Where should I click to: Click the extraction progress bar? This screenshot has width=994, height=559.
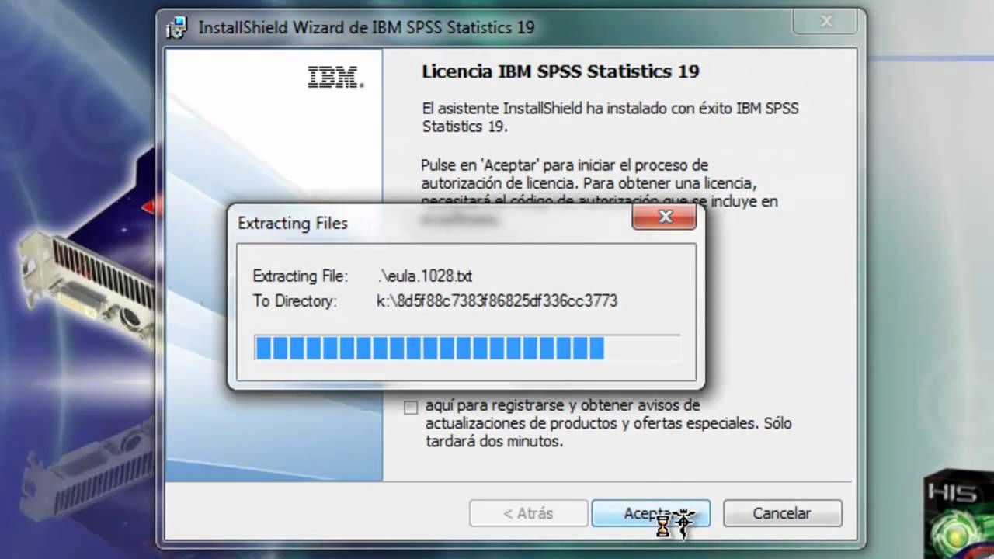click(467, 348)
